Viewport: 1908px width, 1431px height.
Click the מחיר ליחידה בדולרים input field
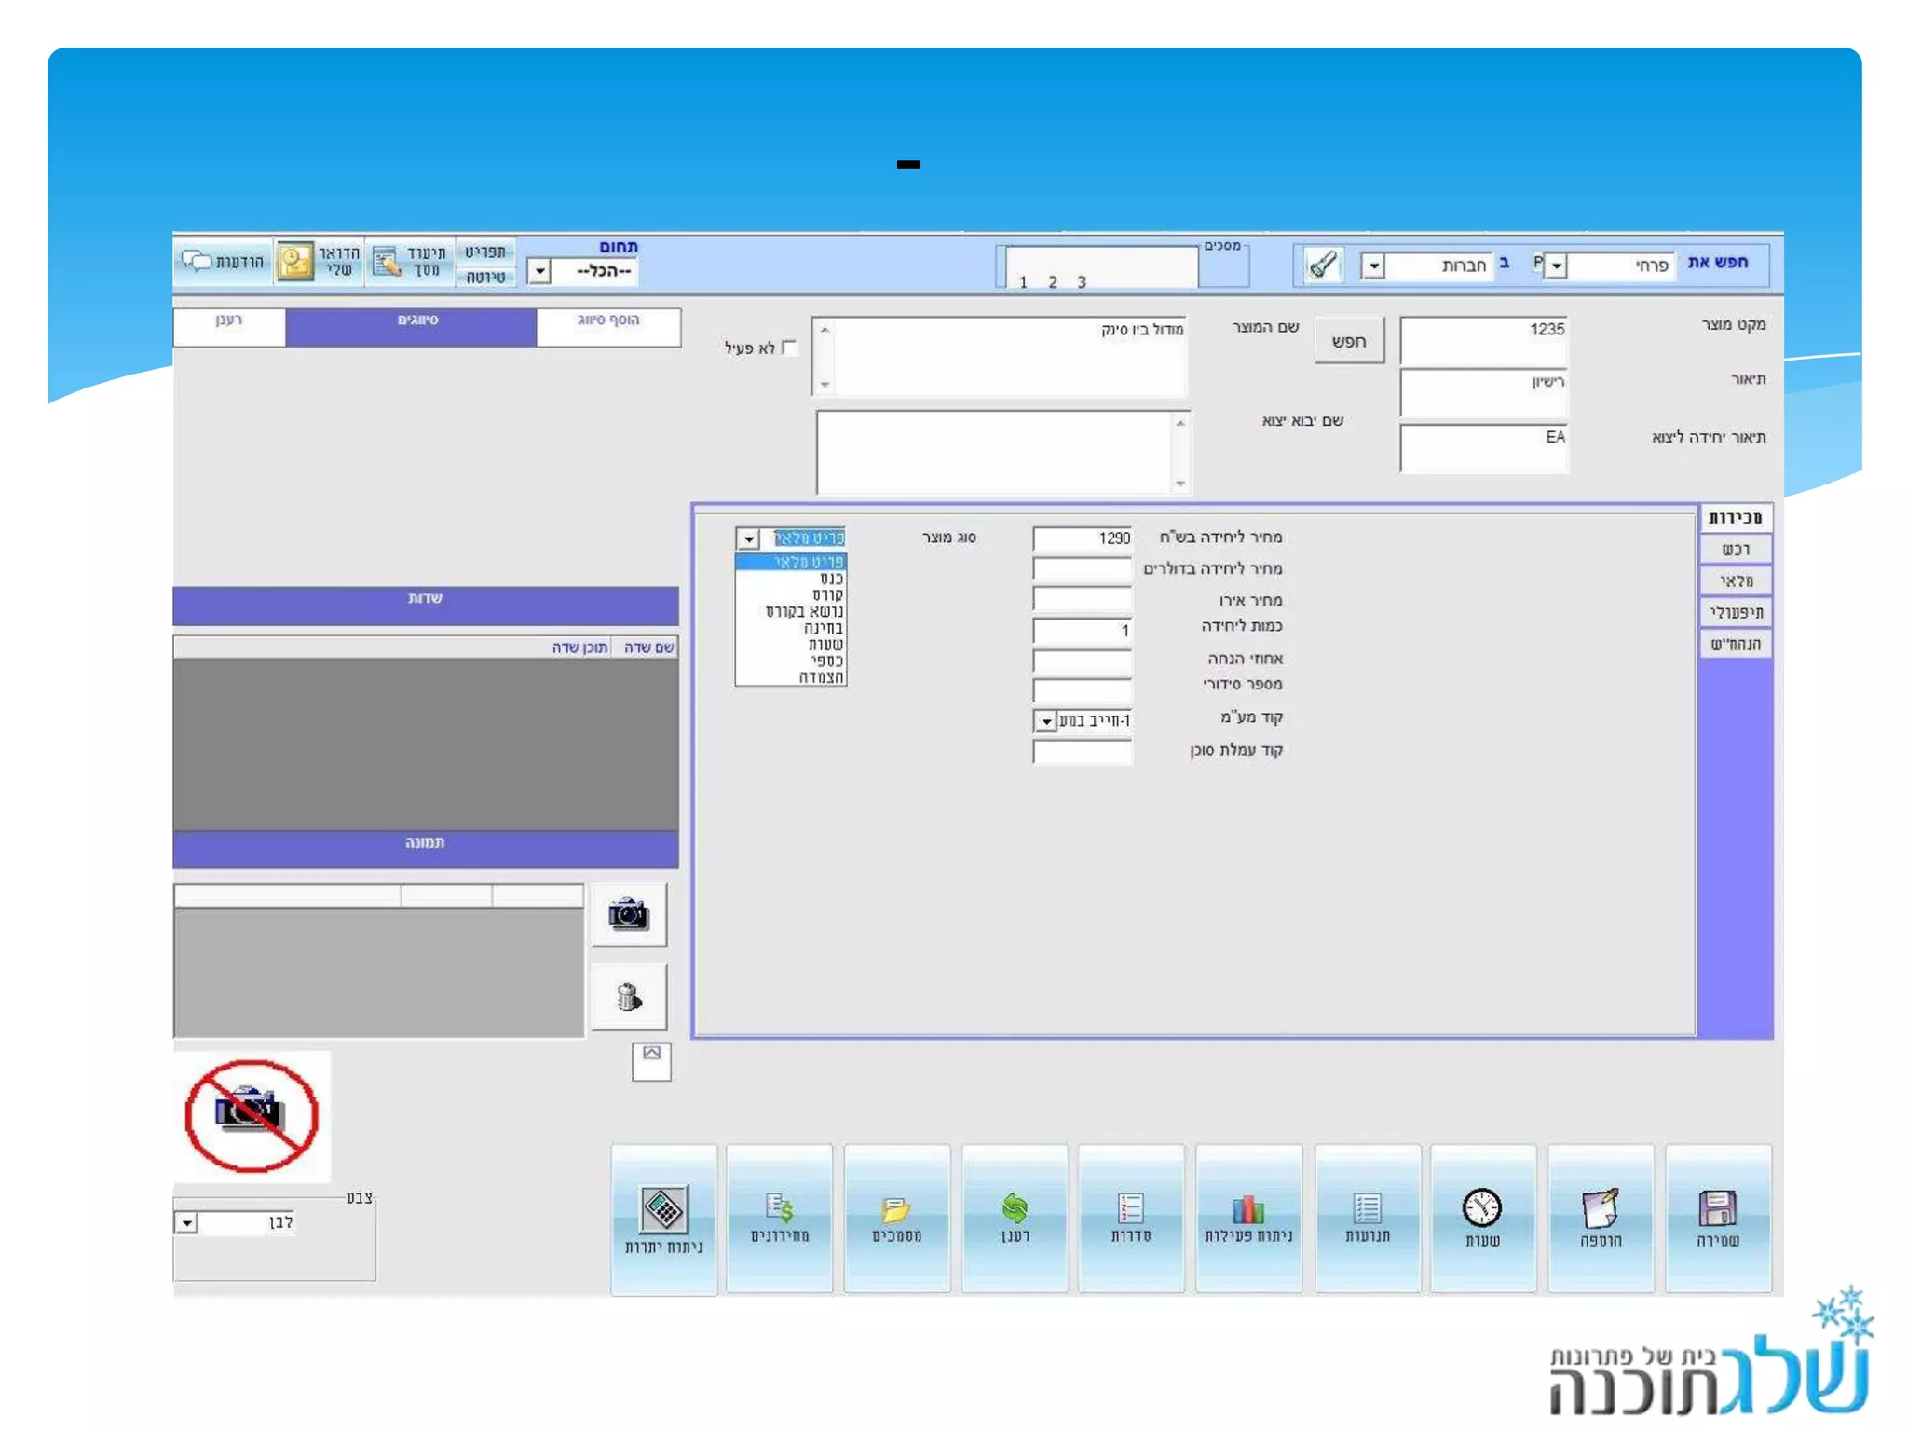[1082, 569]
